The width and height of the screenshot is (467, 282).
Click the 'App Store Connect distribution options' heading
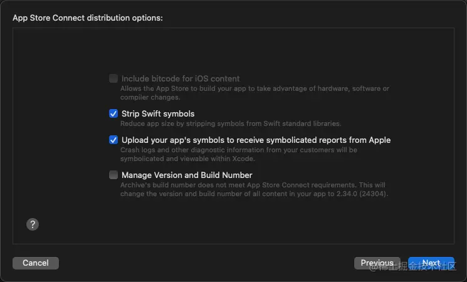click(88, 18)
